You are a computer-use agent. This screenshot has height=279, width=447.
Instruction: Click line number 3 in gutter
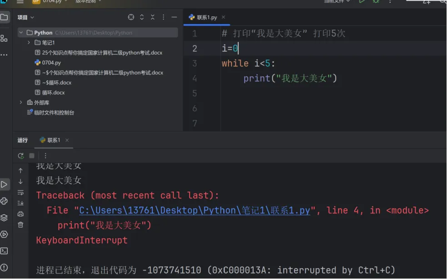tap(195, 63)
